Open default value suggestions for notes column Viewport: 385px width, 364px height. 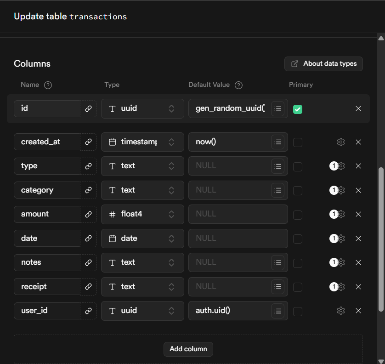(277, 262)
